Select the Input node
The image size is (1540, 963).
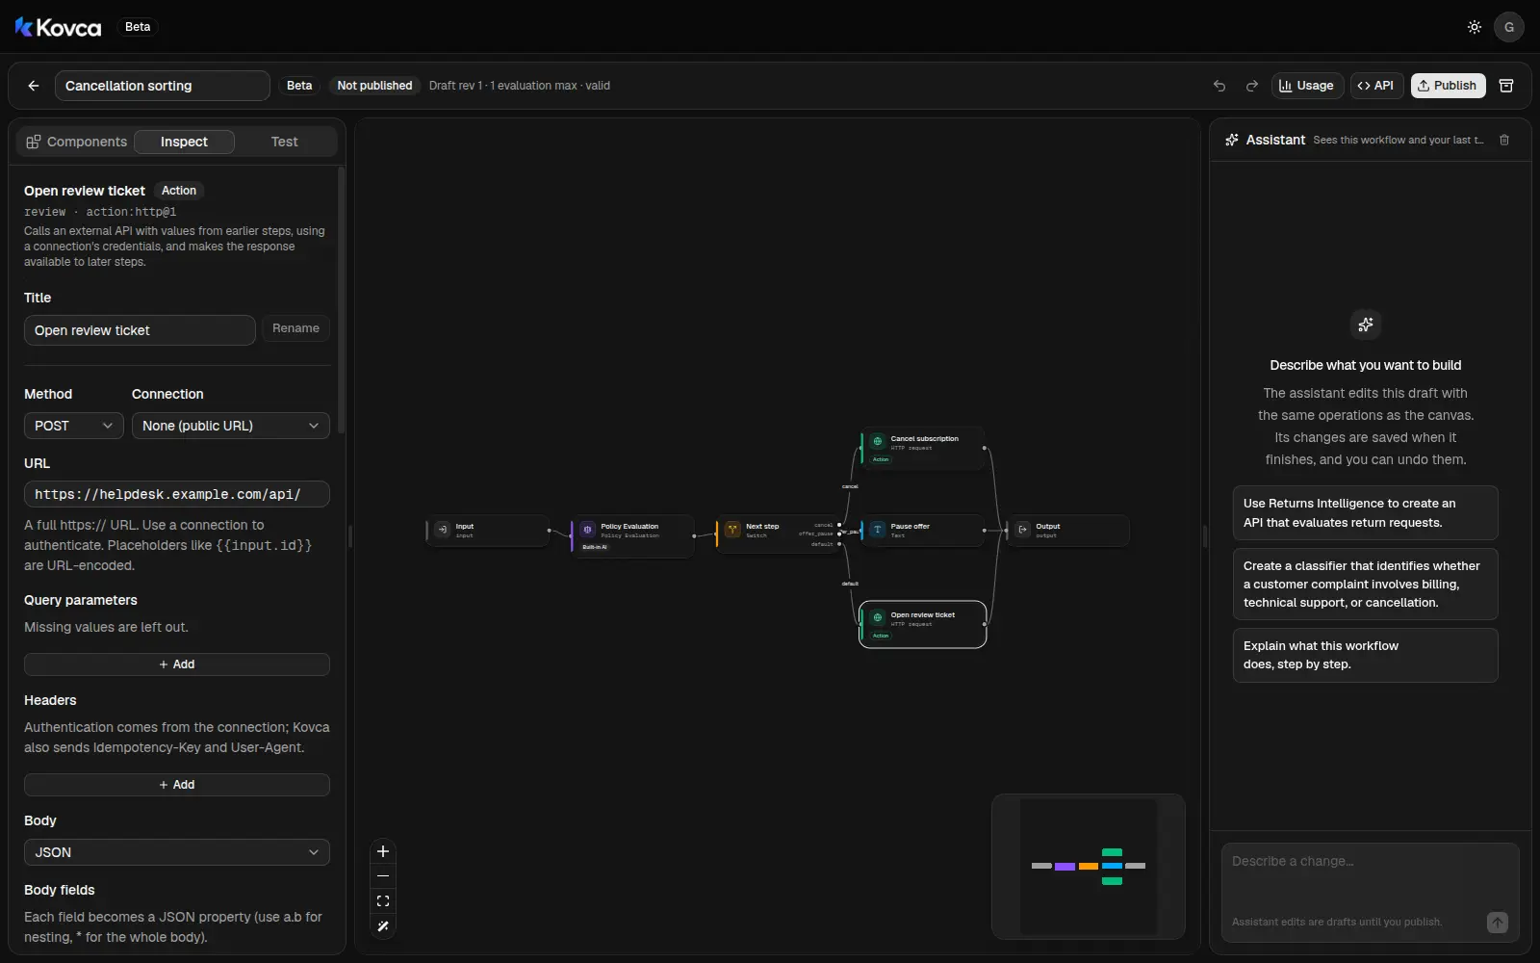pyautogui.click(x=488, y=531)
